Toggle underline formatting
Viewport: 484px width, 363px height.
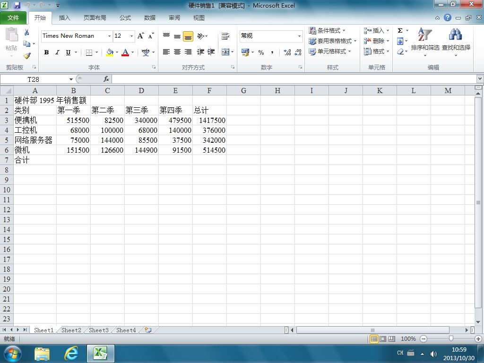click(68, 52)
